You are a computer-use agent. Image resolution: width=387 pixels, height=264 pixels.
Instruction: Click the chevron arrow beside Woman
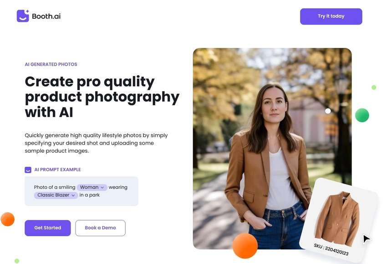click(102, 187)
